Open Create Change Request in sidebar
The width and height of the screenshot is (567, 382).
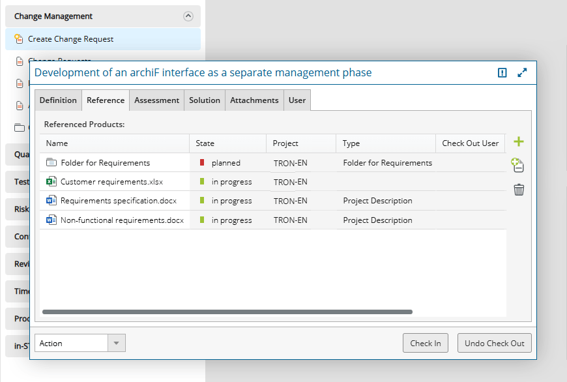coord(70,39)
